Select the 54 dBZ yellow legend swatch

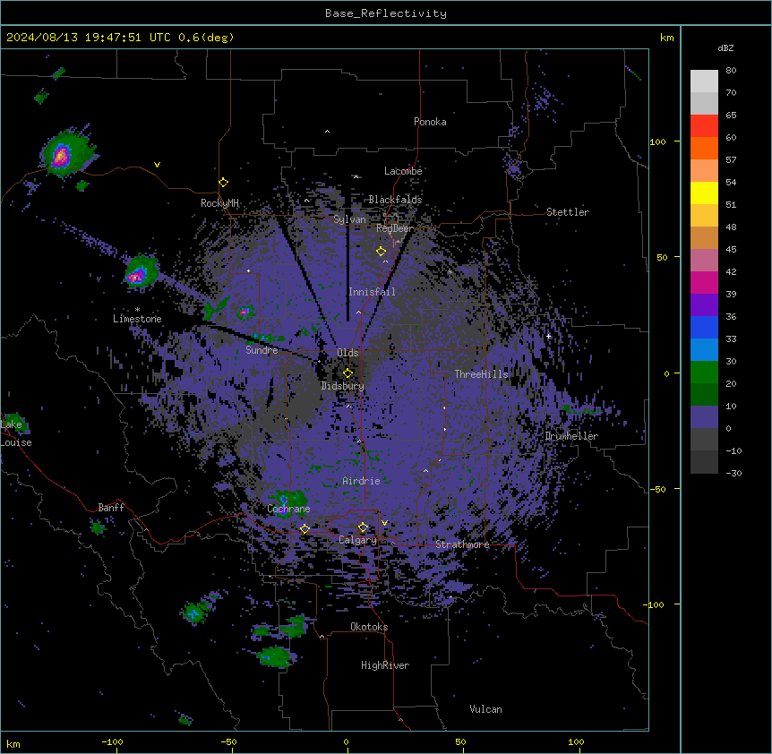[x=704, y=193]
